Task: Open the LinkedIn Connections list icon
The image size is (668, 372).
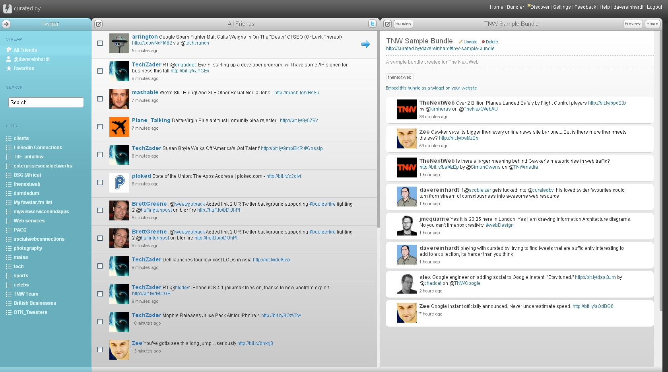Action: pos(9,148)
